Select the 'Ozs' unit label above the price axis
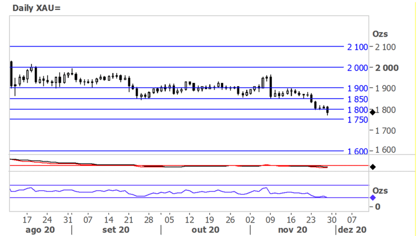The width and height of the screenshot is (420, 236). [380, 34]
